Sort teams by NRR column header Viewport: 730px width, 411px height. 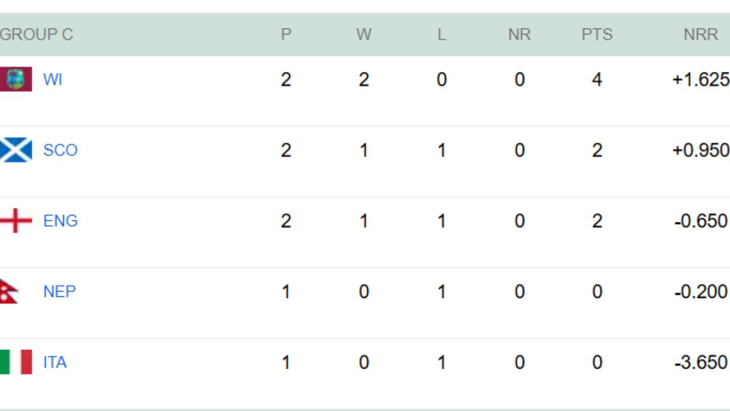point(700,34)
